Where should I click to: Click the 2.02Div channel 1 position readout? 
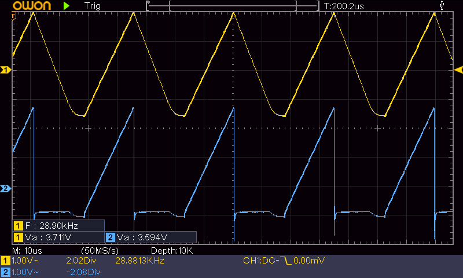[x=81, y=261]
